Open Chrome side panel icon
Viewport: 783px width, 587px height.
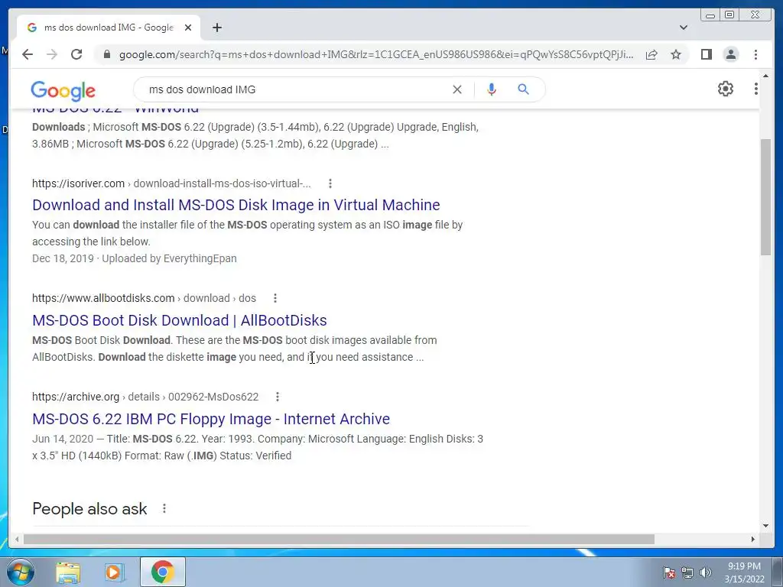[706, 54]
